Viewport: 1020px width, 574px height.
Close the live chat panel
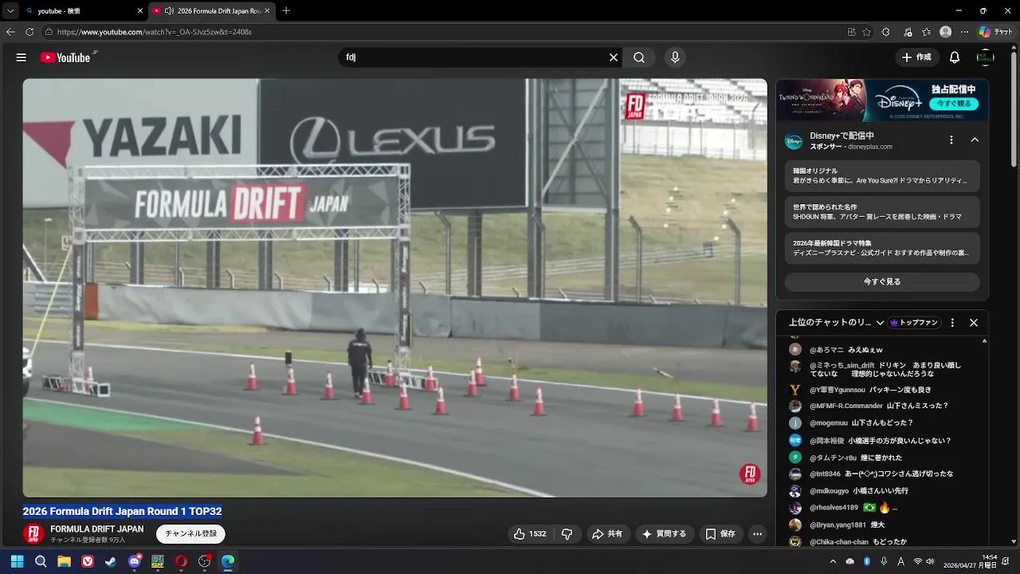[x=973, y=323]
